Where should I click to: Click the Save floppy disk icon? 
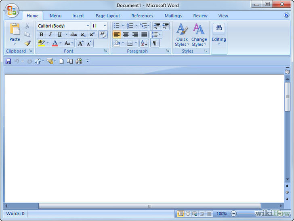point(8,61)
